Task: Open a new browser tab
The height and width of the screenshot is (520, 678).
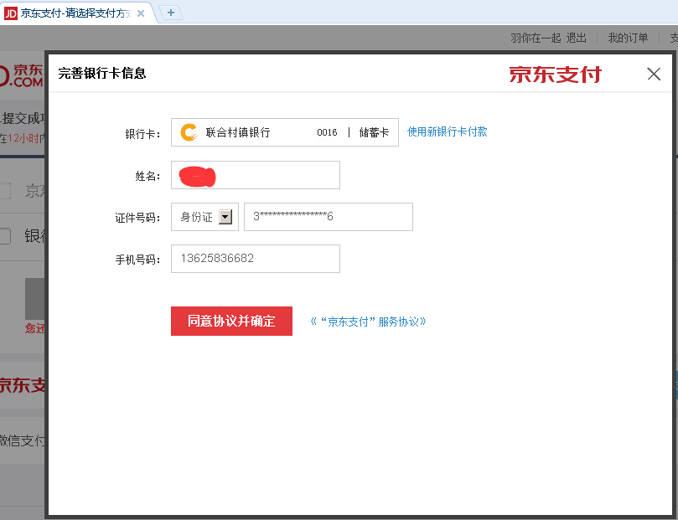Action: 170,13
